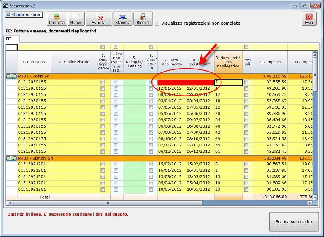The height and width of the screenshot is (237, 324).
Task: Click the date 07/09/2012 in Data registrazione
Action: tap(198, 133)
